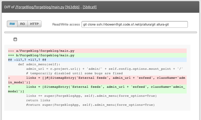201x120 pixels.
Task: Choose the HTTP access option
Action: coord(34,24)
